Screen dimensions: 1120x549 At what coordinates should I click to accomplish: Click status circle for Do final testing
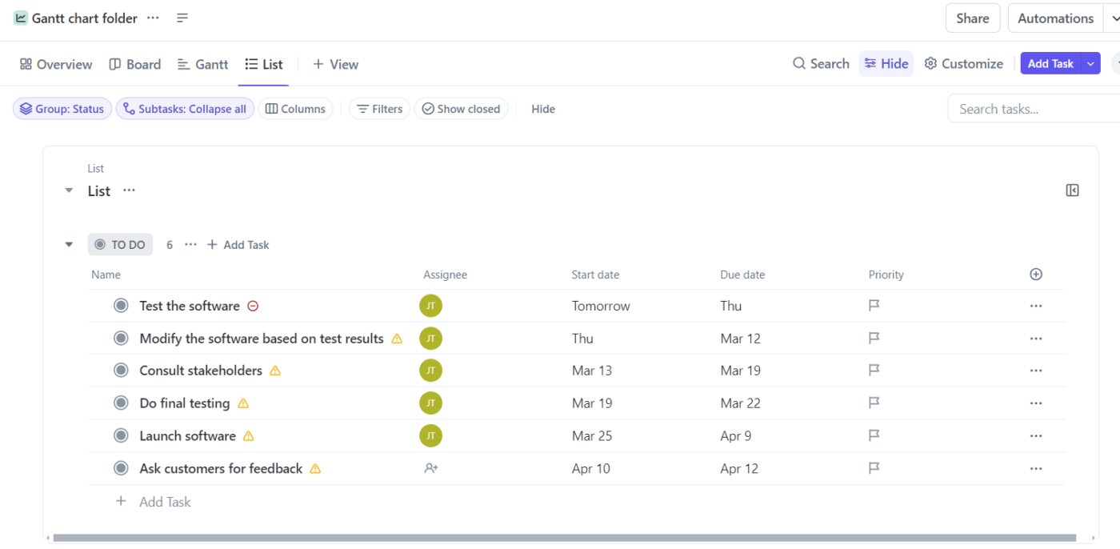121,403
